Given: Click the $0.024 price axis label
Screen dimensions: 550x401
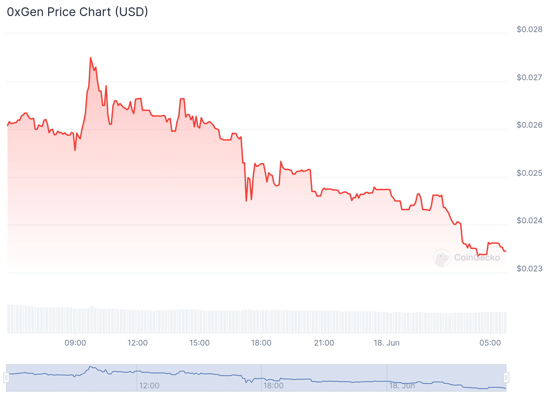Looking at the screenshot, I should click(x=529, y=221).
